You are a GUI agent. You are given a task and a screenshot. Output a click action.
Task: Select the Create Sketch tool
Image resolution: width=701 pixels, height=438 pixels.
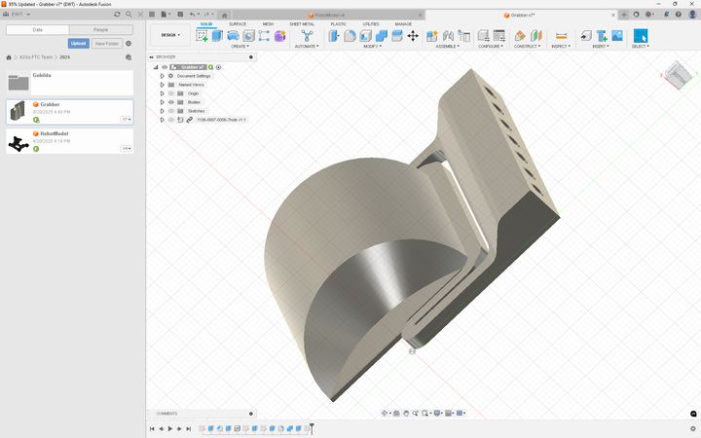tap(202, 36)
